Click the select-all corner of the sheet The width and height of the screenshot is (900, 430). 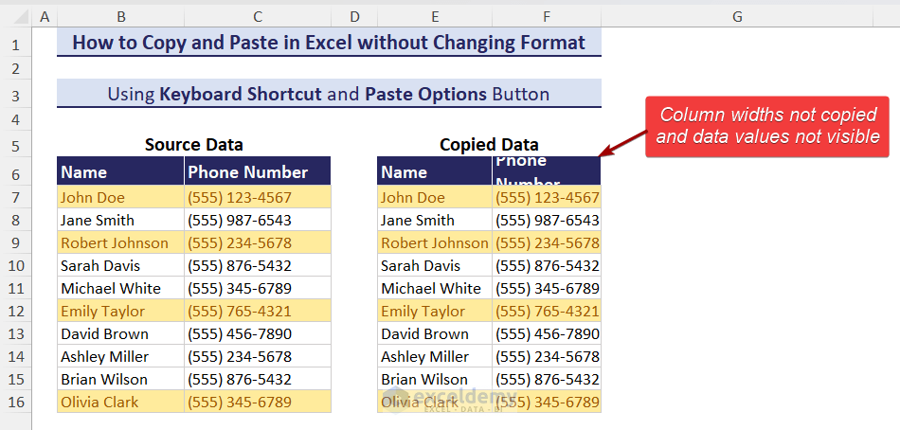pos(15,16)
